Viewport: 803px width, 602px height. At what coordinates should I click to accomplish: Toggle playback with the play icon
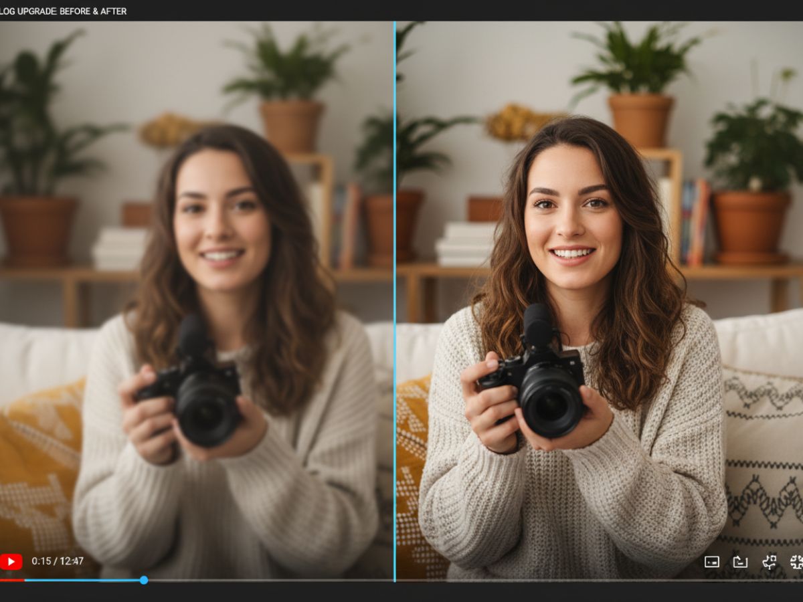(11, 562)
